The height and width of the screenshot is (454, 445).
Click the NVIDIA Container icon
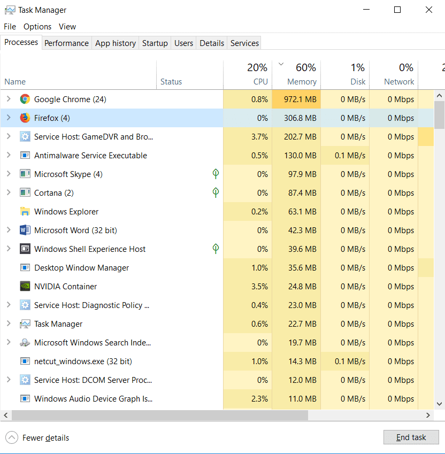(x=25, y=286)
